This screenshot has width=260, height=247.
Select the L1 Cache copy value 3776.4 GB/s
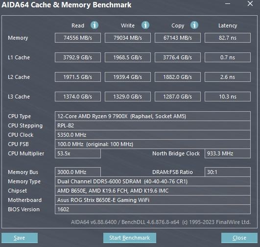click(x=178, y=57)
